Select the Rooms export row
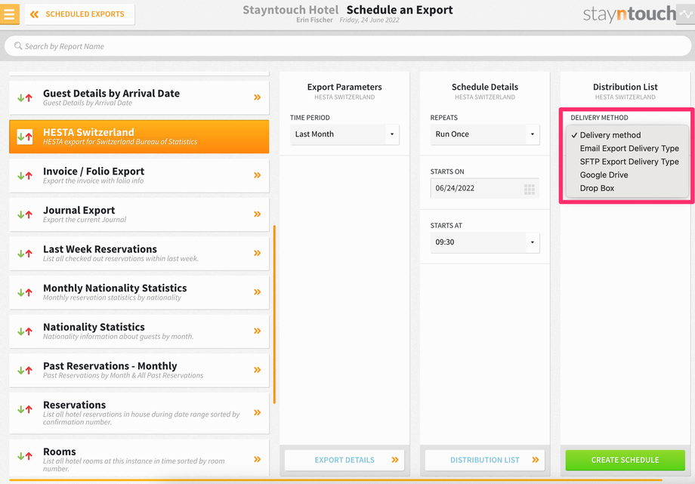This screenshot has height=484, width=695. point(139,458)
